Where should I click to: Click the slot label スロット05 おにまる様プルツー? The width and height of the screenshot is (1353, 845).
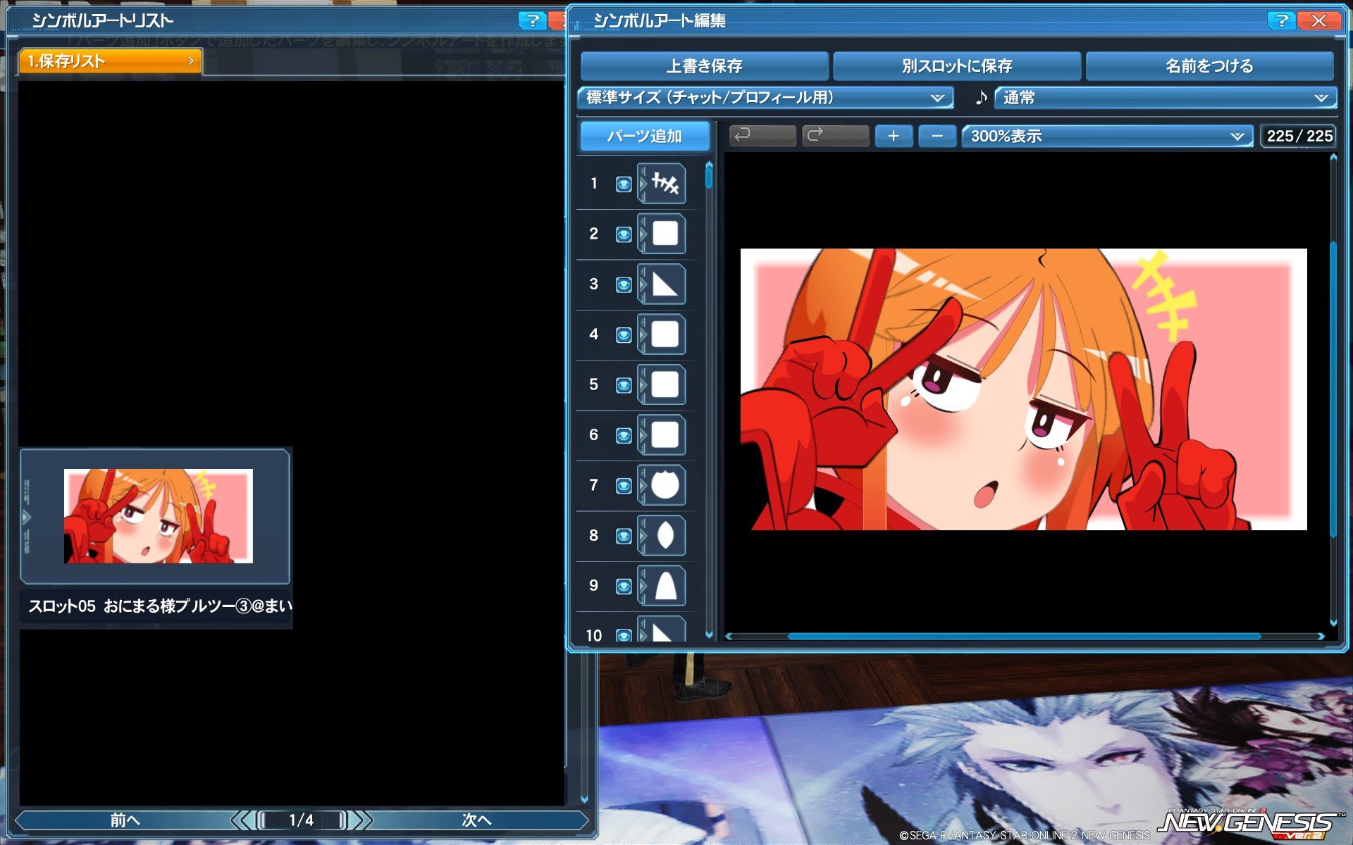pyautogui.click(x=160, y=606)
